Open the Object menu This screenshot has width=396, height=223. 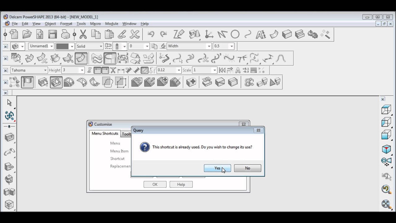click(x=50, y=24)
